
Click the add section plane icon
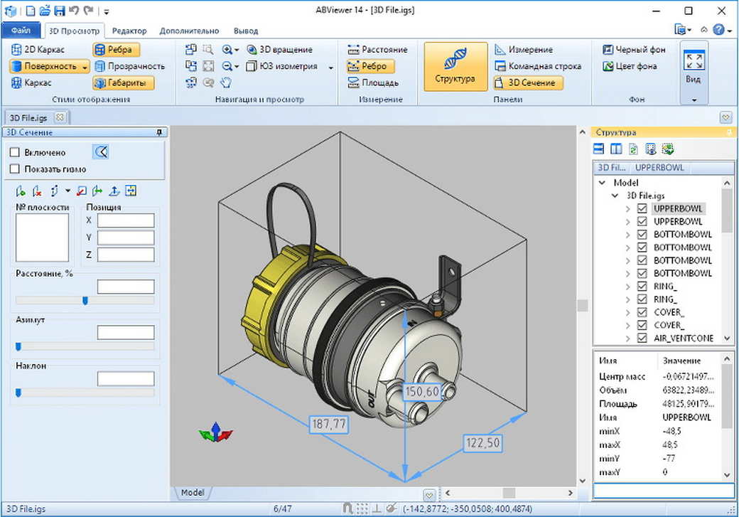click(21, 191)
